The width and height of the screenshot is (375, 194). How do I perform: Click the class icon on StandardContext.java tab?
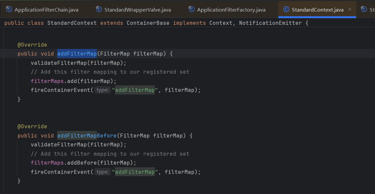286,10
